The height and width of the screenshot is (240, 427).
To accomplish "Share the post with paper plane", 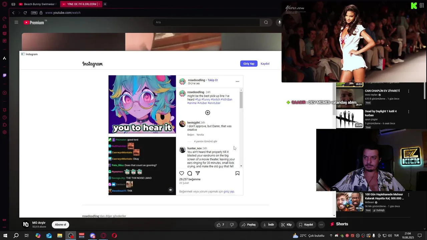I will click(198, 173).
